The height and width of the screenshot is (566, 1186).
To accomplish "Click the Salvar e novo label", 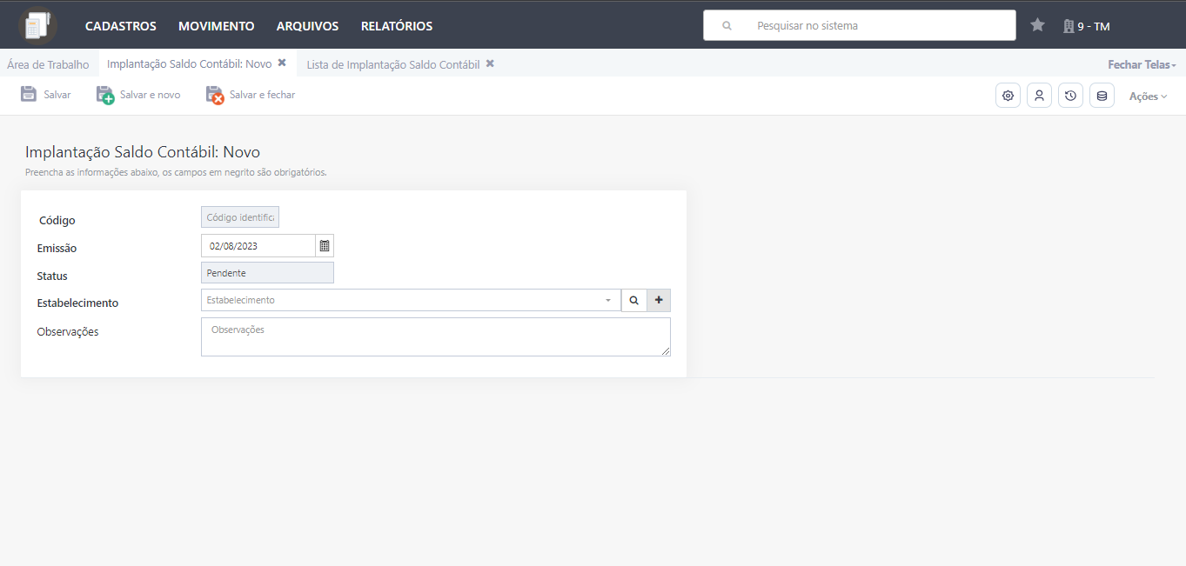I will coord(151,95).
